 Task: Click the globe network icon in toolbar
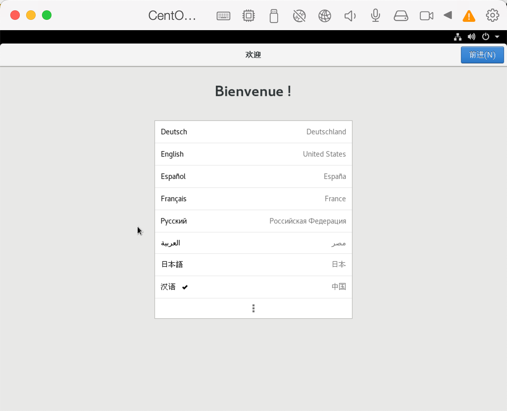(x=325, y=16)
